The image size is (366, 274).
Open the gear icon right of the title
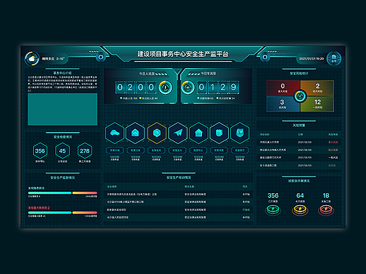coord(265,57)
